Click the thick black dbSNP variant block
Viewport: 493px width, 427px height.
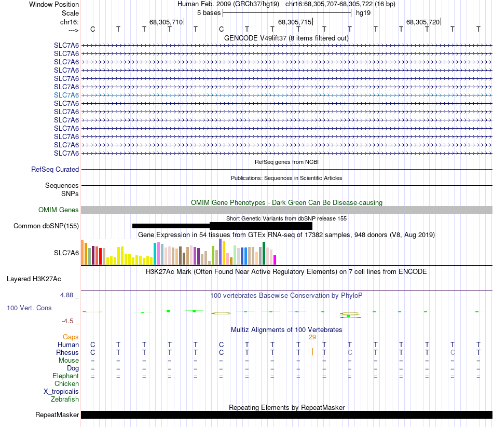tap(261, 226)
